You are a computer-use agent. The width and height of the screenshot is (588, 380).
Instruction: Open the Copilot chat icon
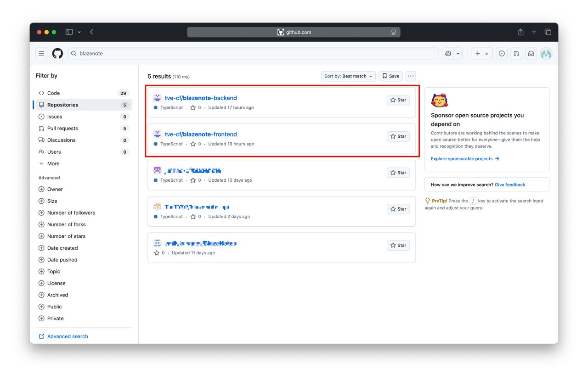click(x=448, y=54)
